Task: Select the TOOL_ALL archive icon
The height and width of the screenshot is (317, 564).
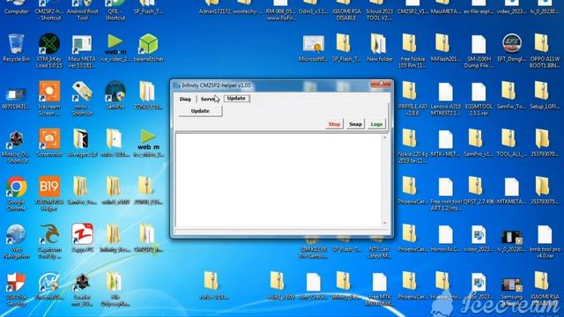Action: (x=511, y=143)
